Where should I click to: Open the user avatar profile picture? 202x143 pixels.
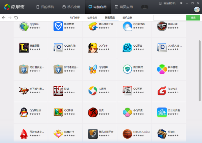tap(197, 9)
